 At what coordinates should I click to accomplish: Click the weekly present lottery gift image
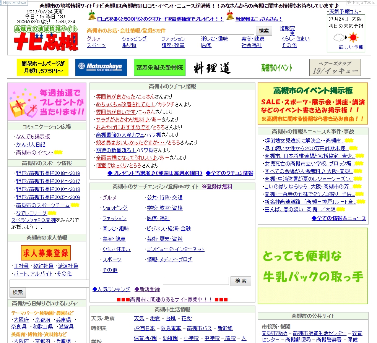click(47, 102)
